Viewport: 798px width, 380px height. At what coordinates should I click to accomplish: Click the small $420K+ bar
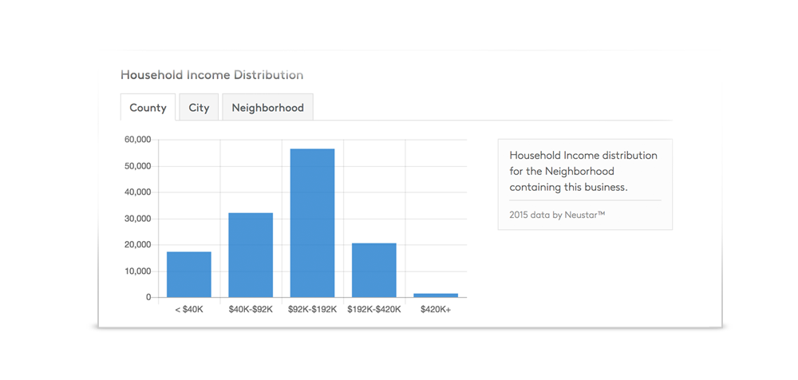(x=436, y=295)
